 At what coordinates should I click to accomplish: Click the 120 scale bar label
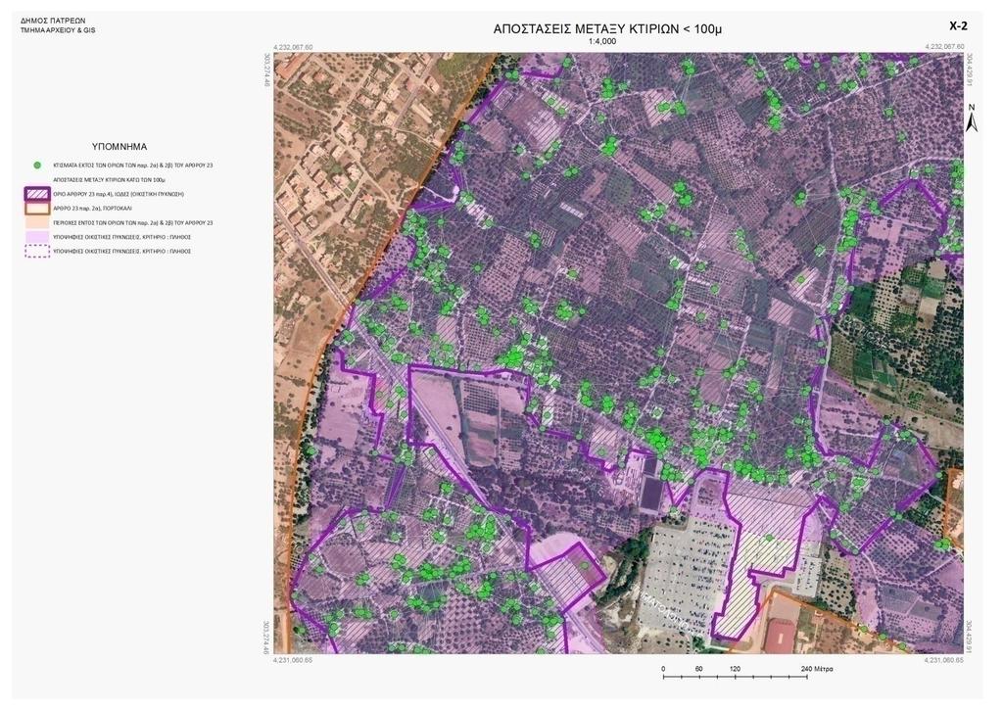pyautogui.click(x=735, y=669)
